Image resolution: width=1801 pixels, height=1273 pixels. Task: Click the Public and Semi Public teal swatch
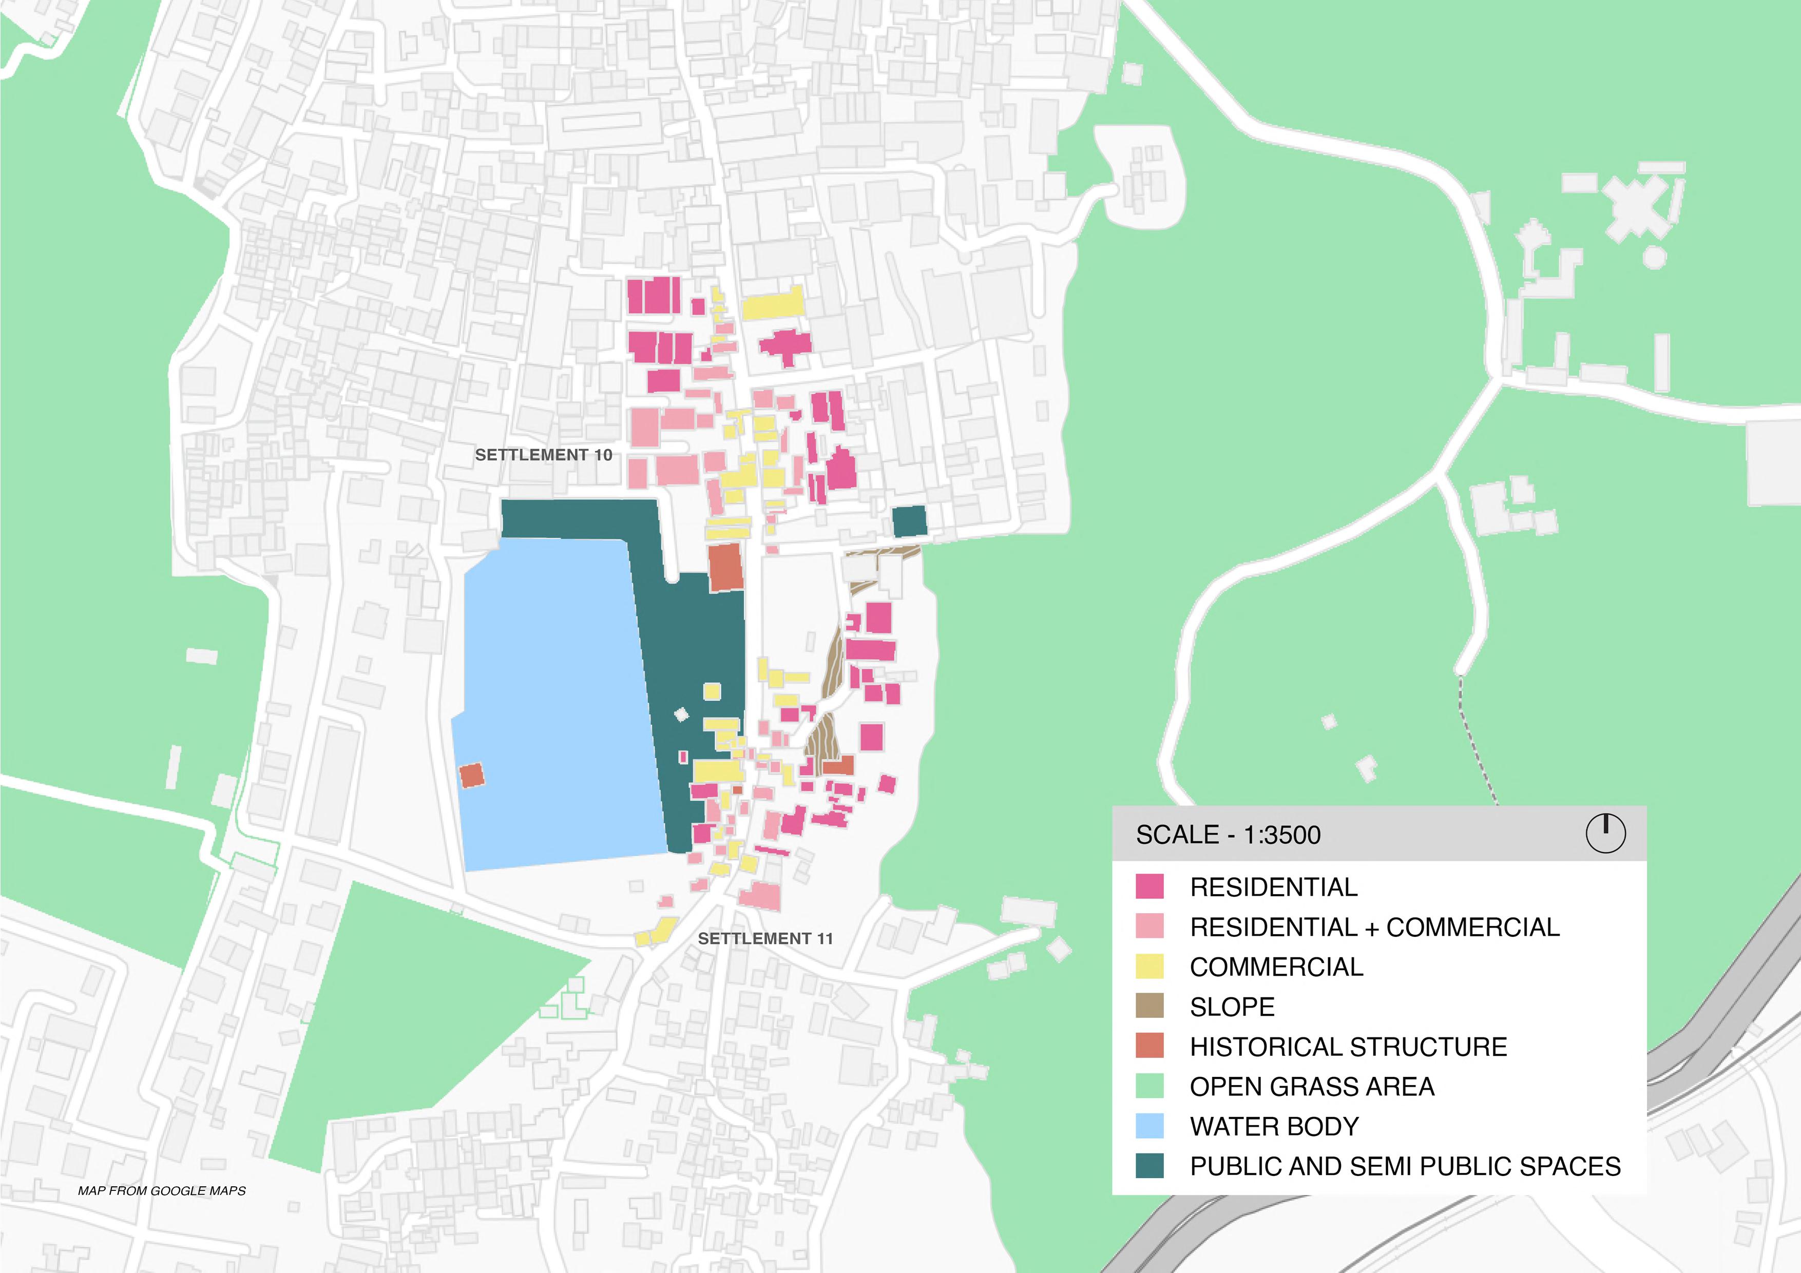click(x=1149, y=1166)
